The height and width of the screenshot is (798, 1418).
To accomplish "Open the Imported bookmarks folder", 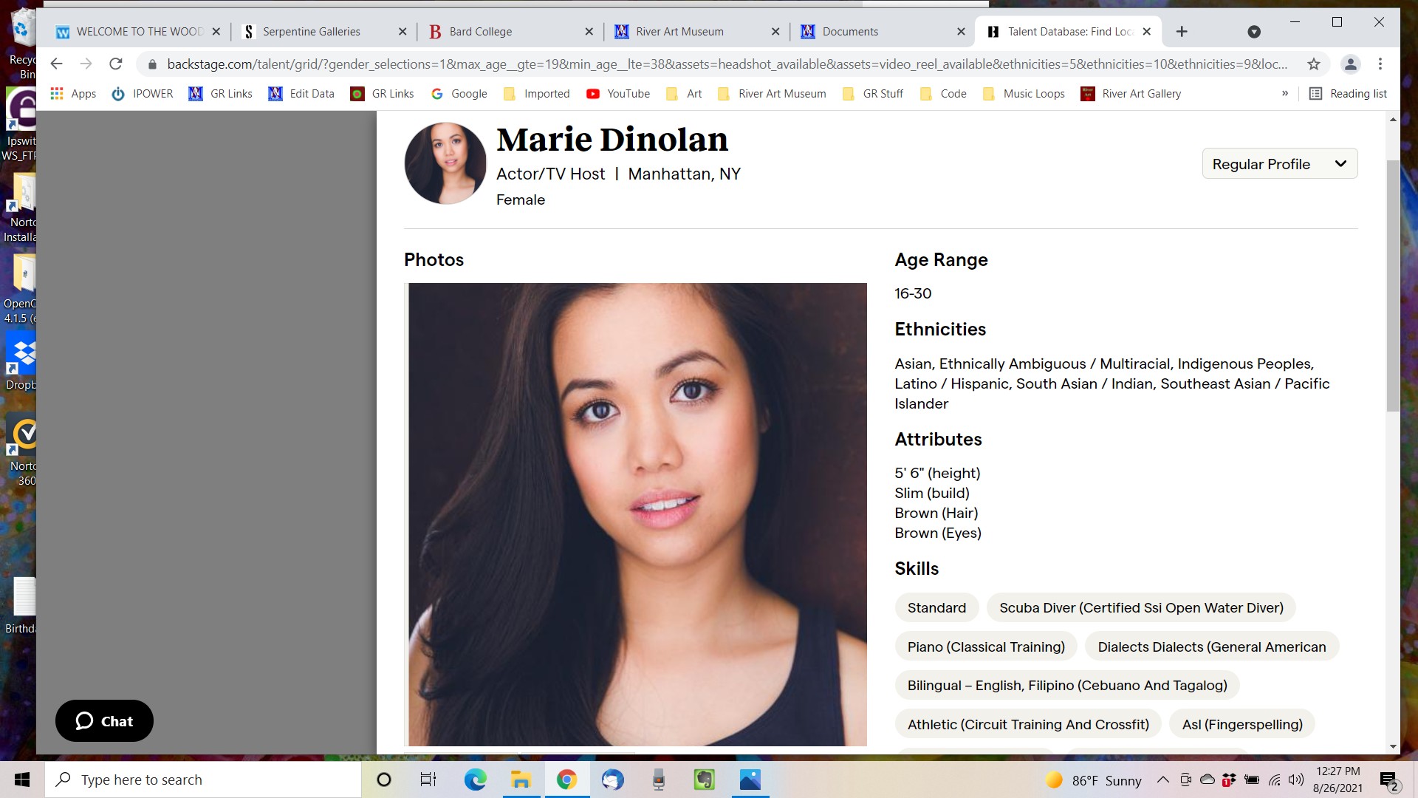I will pos(536,94).
